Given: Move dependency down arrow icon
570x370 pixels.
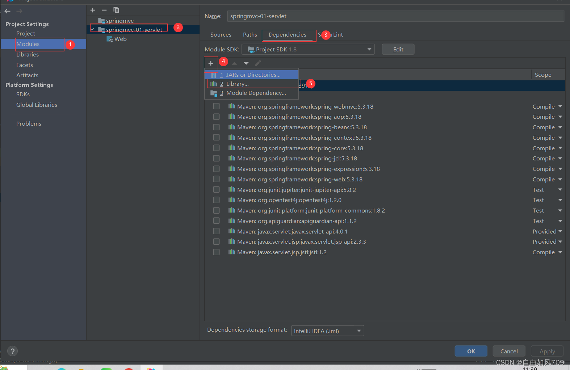Looking at the screenshot, I should pyautogui.click(x=246, y=63).
